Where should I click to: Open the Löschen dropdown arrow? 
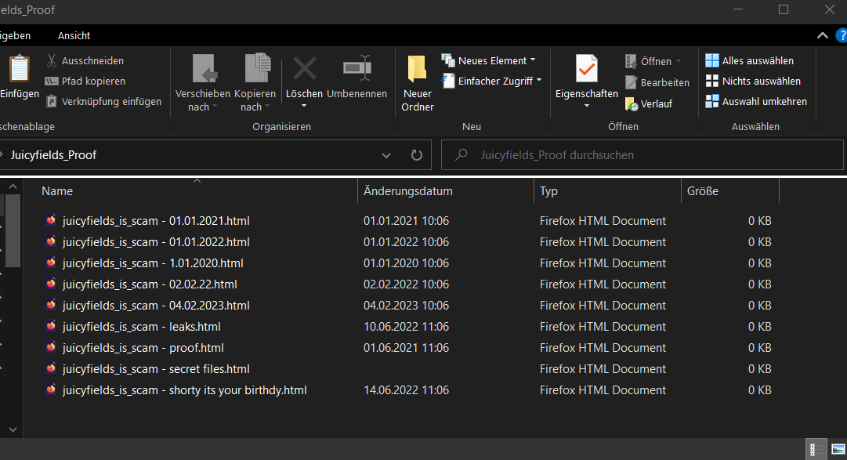[x=304, y=106]
